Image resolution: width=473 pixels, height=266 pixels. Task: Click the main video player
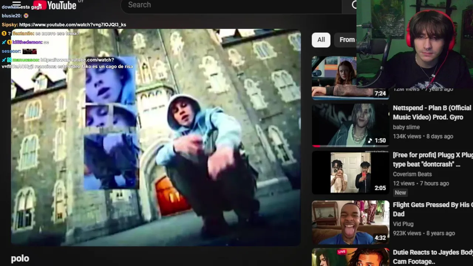[156, 137]
